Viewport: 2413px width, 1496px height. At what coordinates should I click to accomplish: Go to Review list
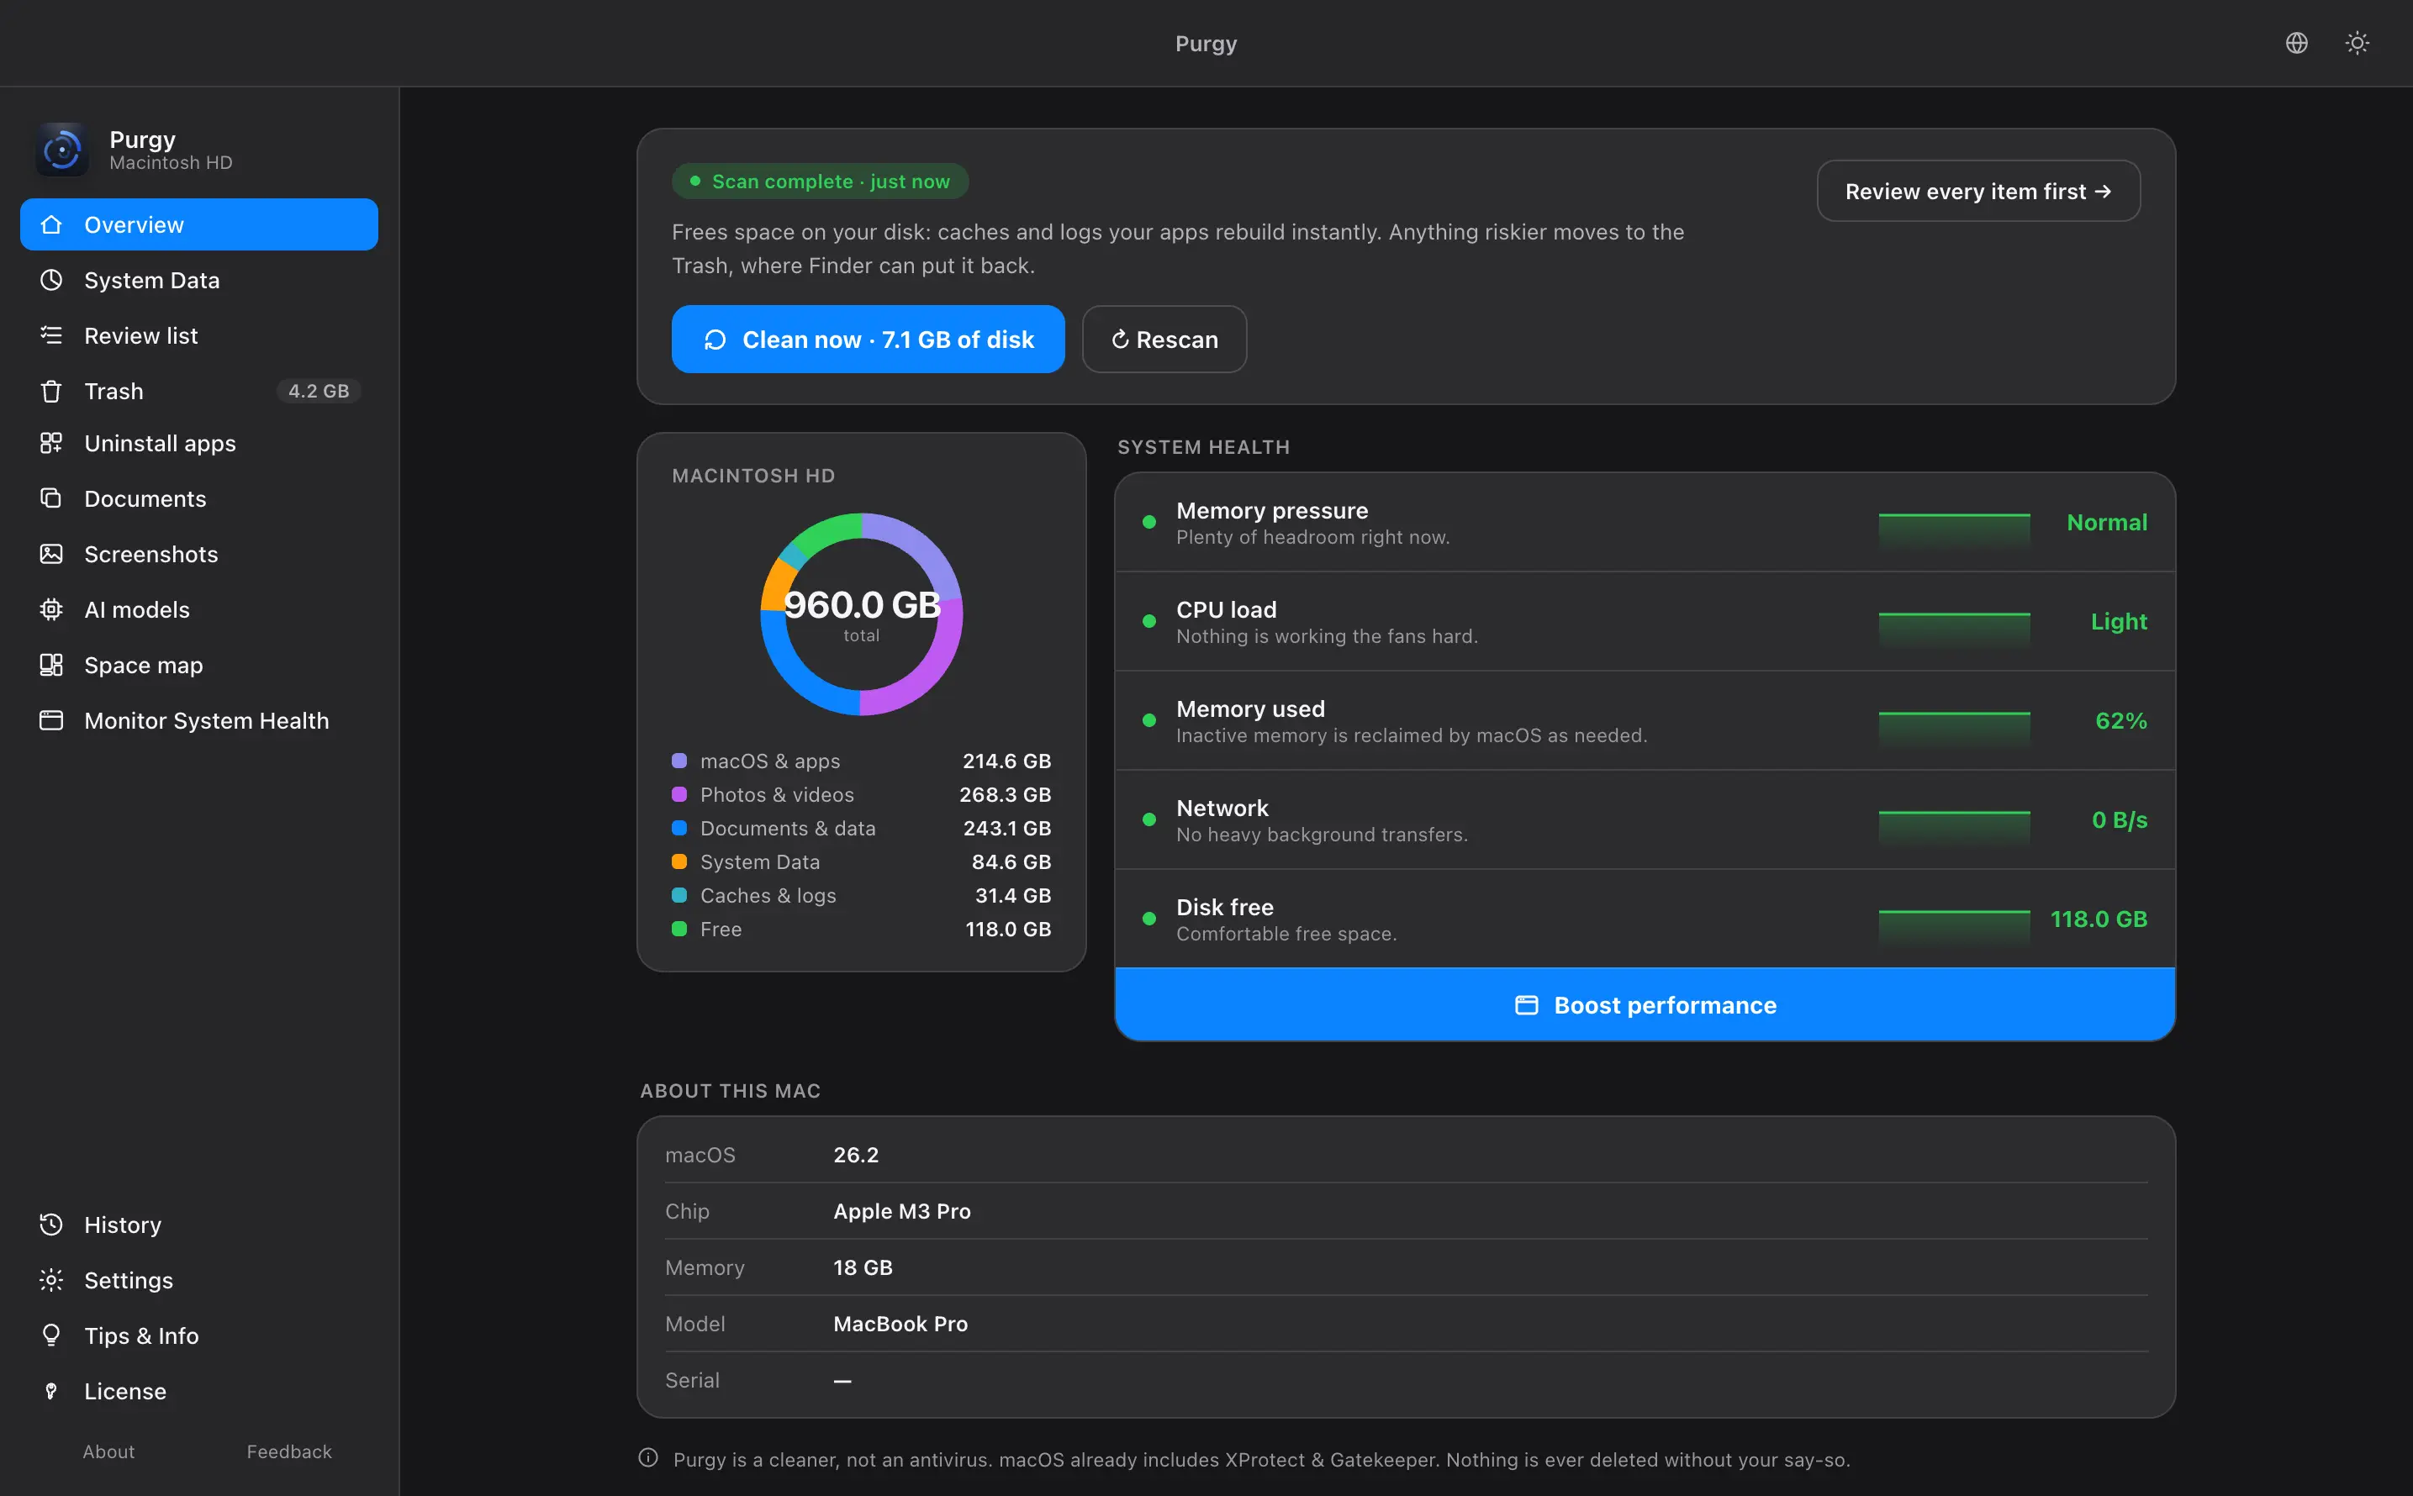tap(199, 335)
